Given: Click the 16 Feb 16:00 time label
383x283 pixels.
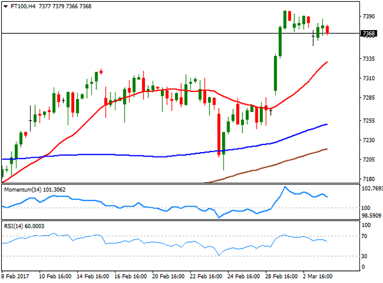Looking at the screenshot, I should pyautogui.click(x=130, y=277).
